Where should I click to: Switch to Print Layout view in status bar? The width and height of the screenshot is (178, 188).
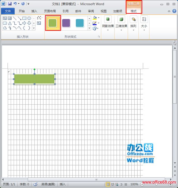(108, 184)
